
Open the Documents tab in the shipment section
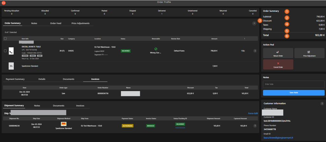point(59,106)
